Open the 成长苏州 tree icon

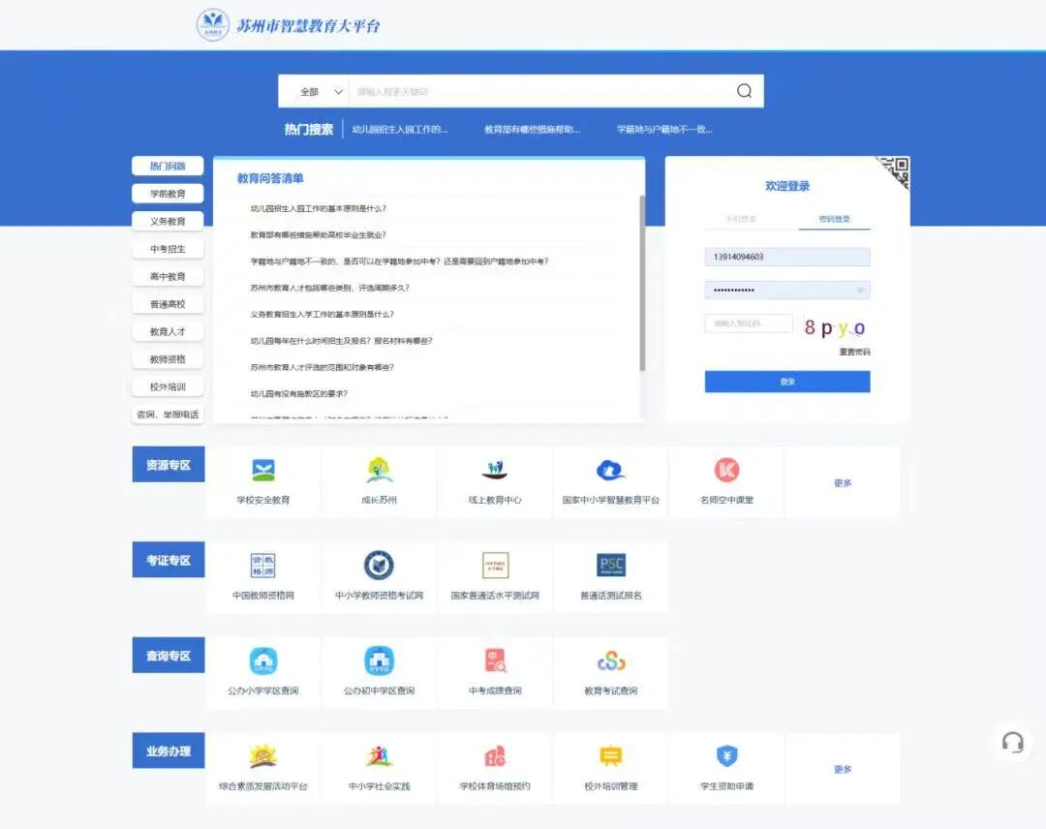(379, 471)
